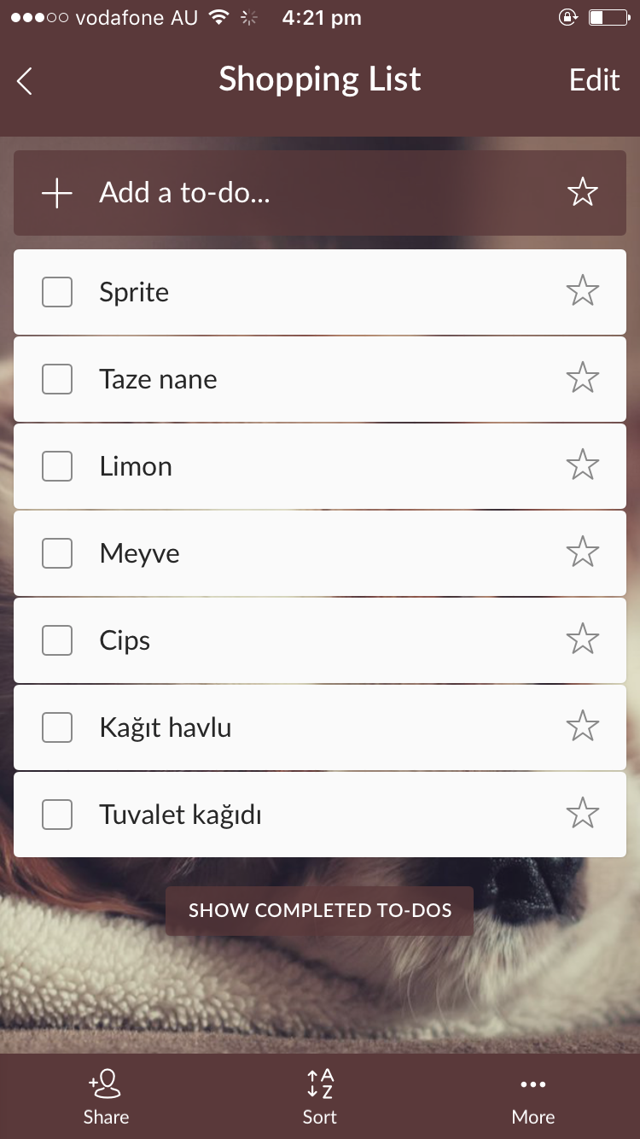Complete the Cips item checkbox
The image size is (640, 1139).
57,640
